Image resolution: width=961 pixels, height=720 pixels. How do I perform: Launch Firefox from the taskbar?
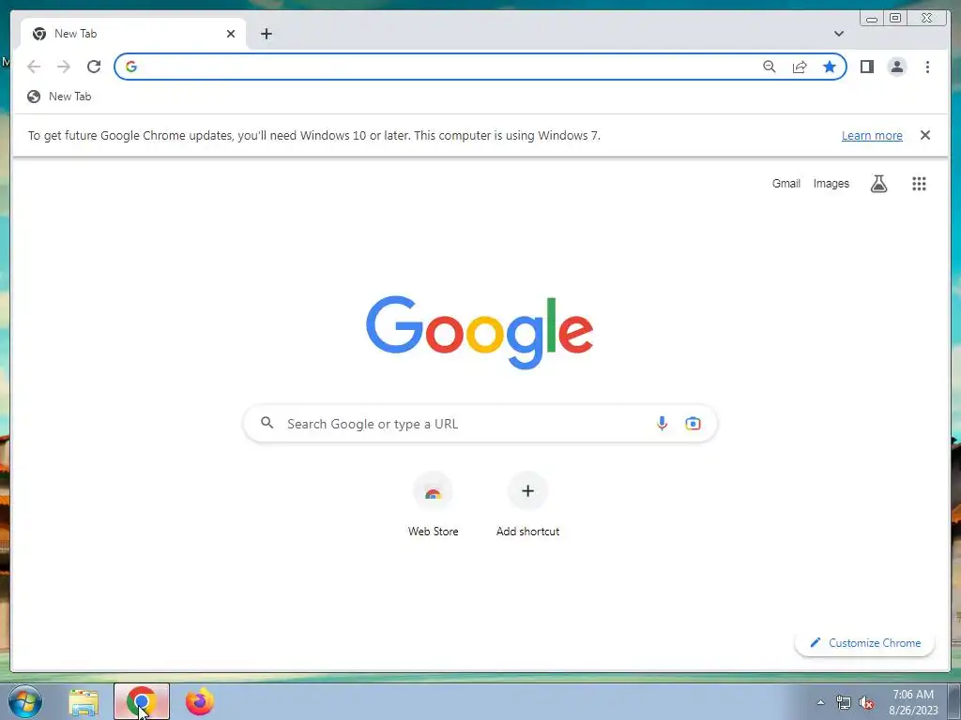point(200,701)
